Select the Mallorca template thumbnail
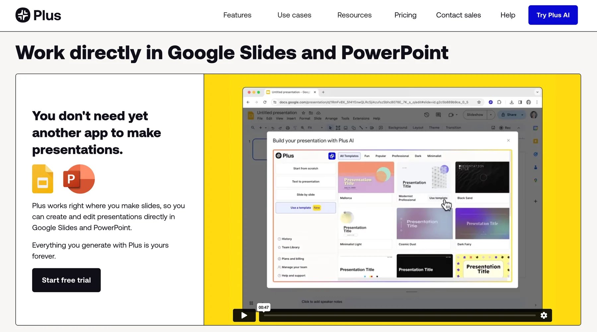The image size is (597, 332). 366,177
